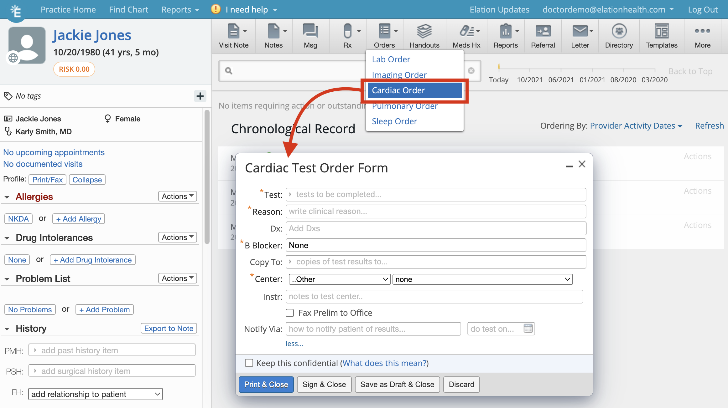Check Keep this confidential

(249, 363)
